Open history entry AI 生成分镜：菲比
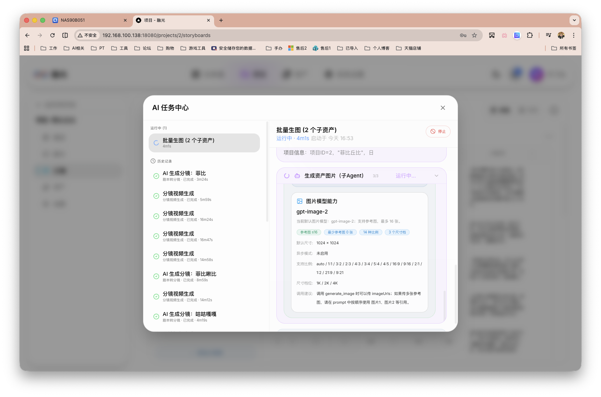The width and height of the screenshot is (601, 397). (x=204, y=176)
